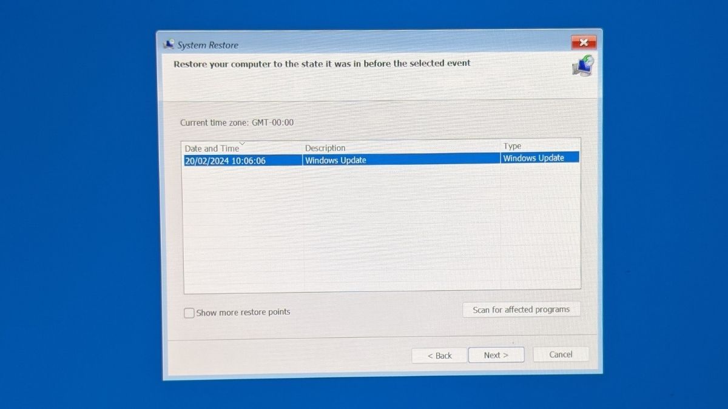Uncheck the Show more restore points box
Screen dimensions: 728x409
click(189, 312)
